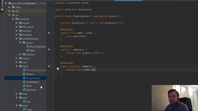Collapse the java_tutorials project root
The height and width of the screenshot is (111, 198).
tap(6, 3)
